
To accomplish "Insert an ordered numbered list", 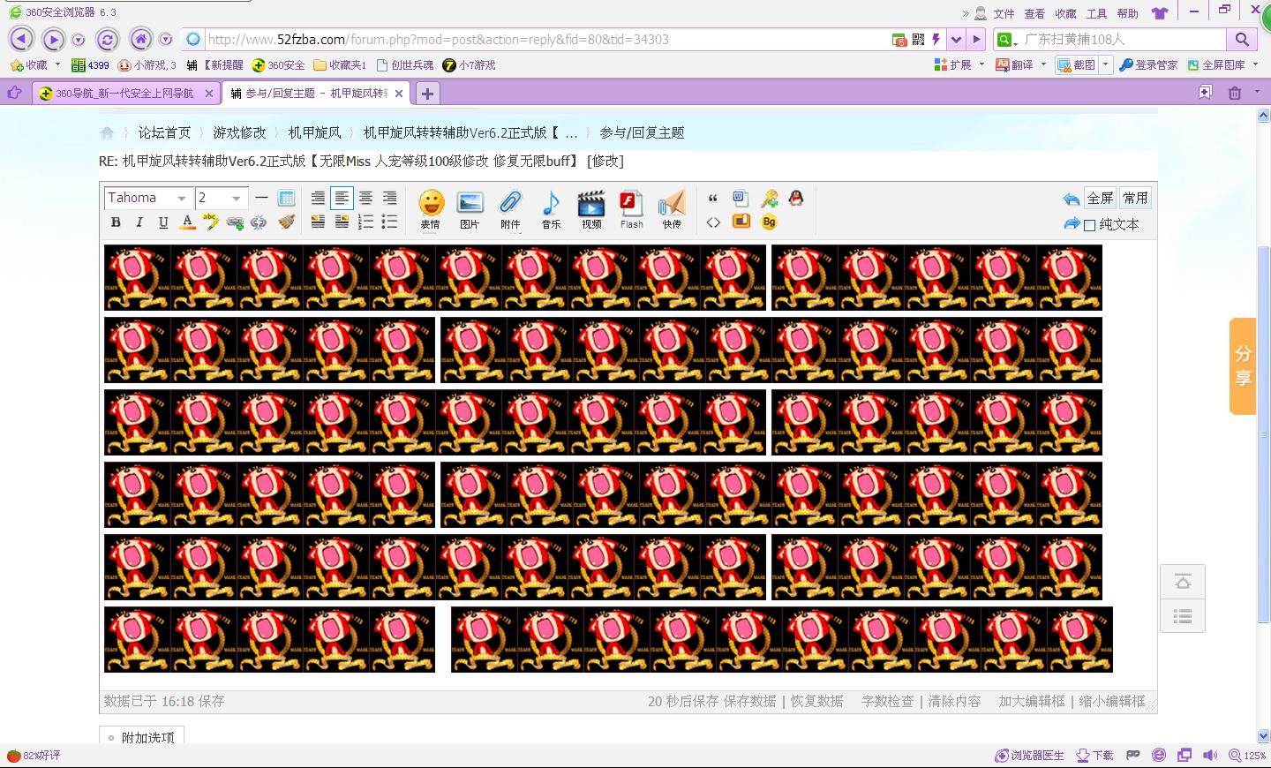I will point(365,222).
